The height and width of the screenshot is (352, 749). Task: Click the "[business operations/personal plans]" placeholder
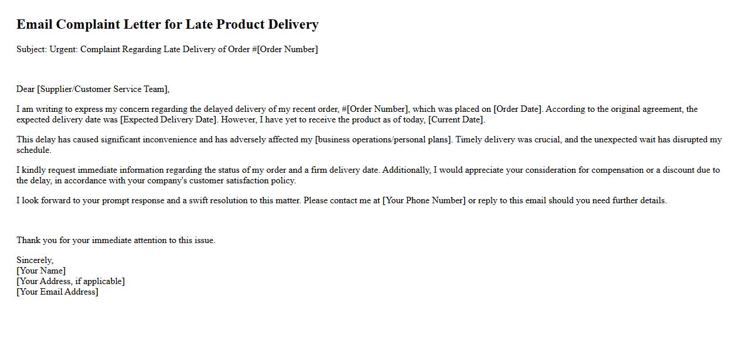point(383,139)
